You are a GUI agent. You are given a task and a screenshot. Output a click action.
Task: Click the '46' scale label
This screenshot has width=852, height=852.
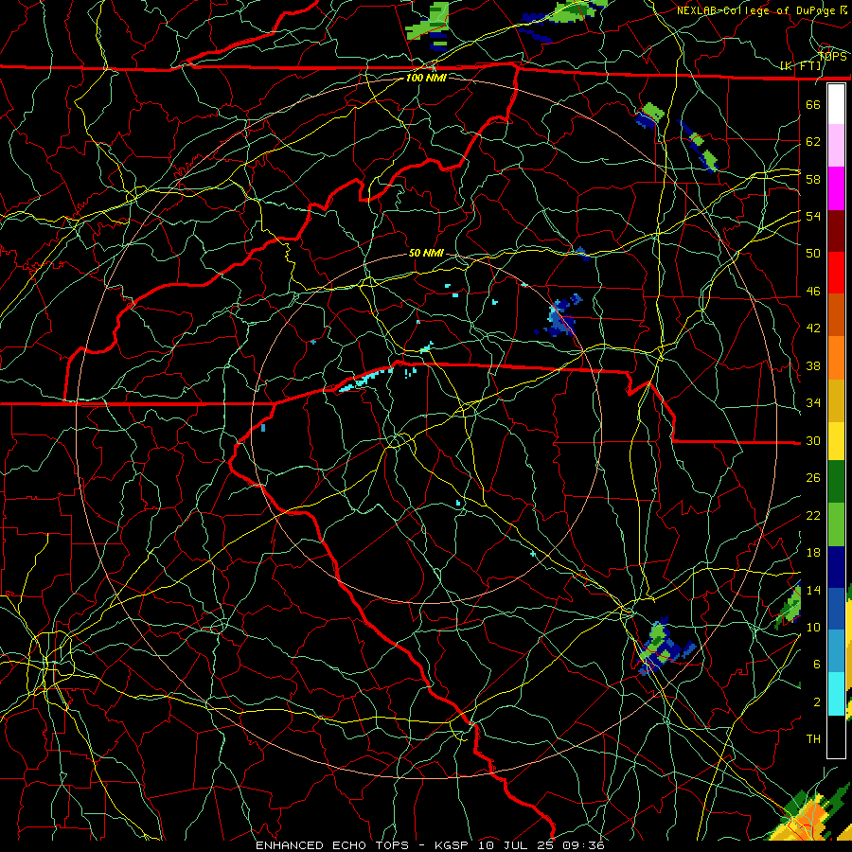click(813, 292)
